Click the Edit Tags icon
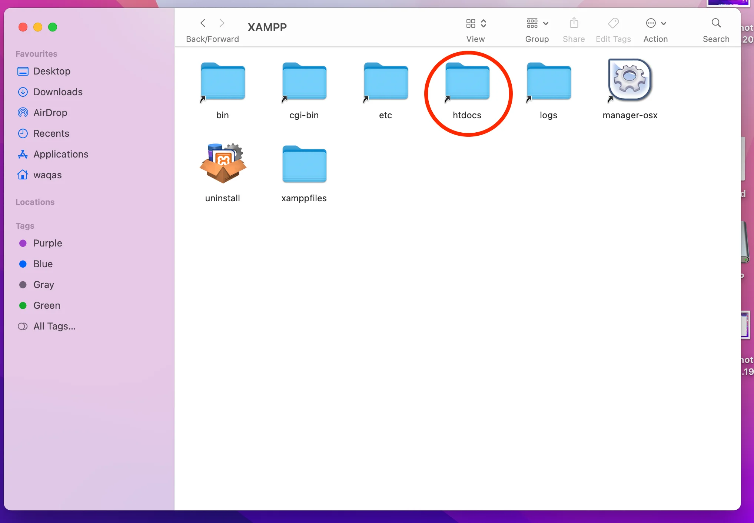 pyautogui.click(x=613, y=23)
